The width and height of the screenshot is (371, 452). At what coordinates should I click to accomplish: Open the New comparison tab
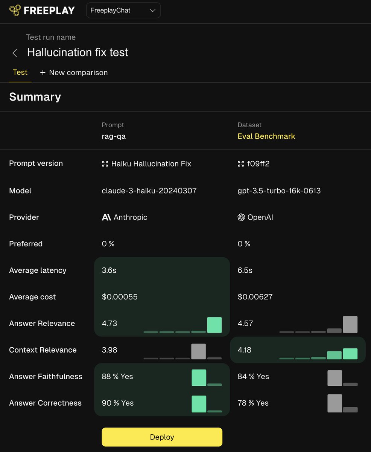(74, 72)
